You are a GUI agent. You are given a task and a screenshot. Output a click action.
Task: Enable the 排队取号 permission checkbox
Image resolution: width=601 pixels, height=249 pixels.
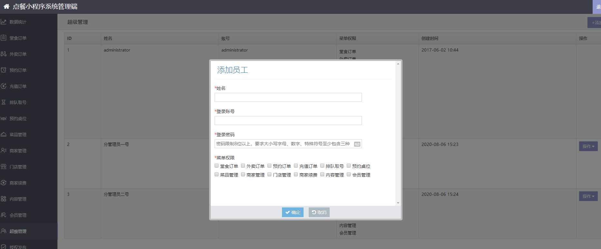pyautogui.click(x=322, y=166)
